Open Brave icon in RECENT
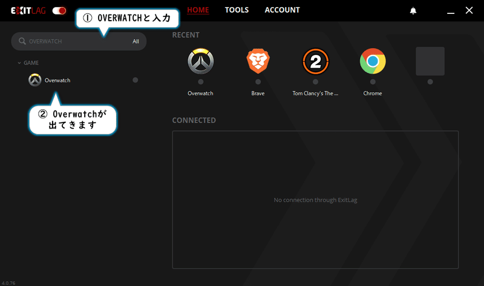Image resolution: width=484 pixels, height=286 pixels. click(x=258, y=61)
